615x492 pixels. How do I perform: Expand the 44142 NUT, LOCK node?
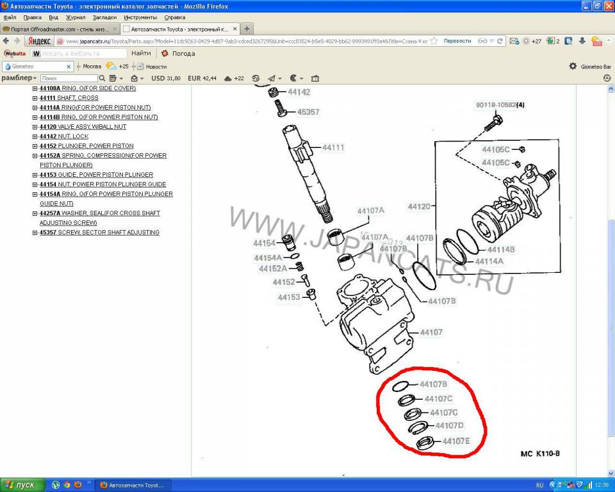pos(35,136)
